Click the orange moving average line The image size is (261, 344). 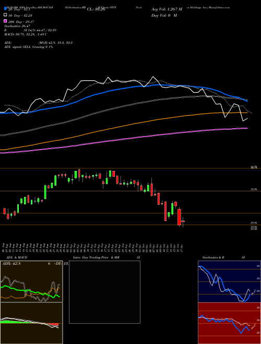[123, 126]
